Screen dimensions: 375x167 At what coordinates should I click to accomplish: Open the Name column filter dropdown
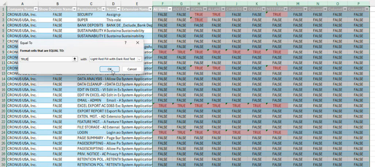pos(119,9)
